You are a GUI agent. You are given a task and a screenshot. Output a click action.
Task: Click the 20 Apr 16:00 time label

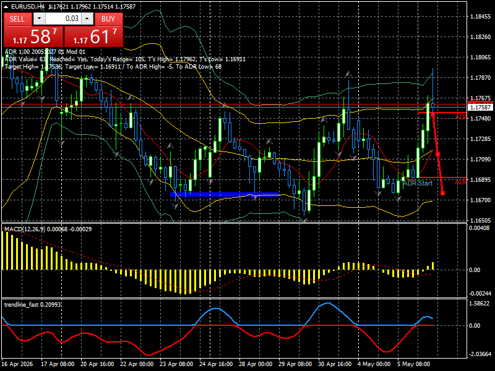tap(97, 364)
